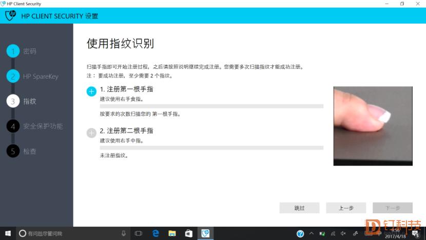Launch Microsoft Edge from taskbar

point(156,233)
